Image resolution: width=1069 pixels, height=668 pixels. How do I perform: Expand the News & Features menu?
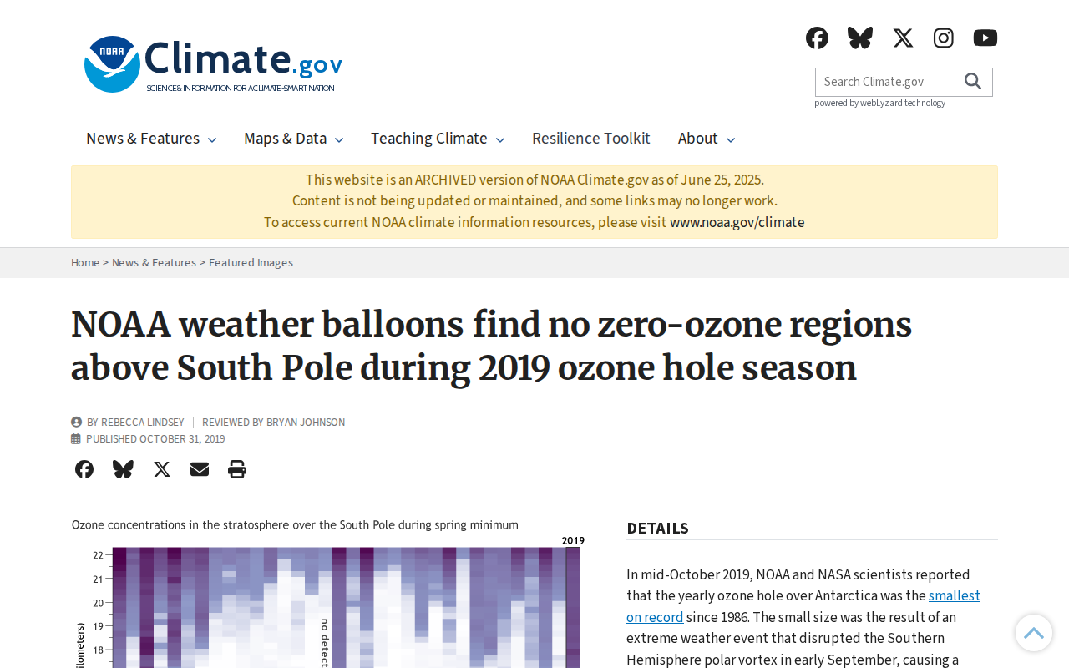(x=151, y=139)
